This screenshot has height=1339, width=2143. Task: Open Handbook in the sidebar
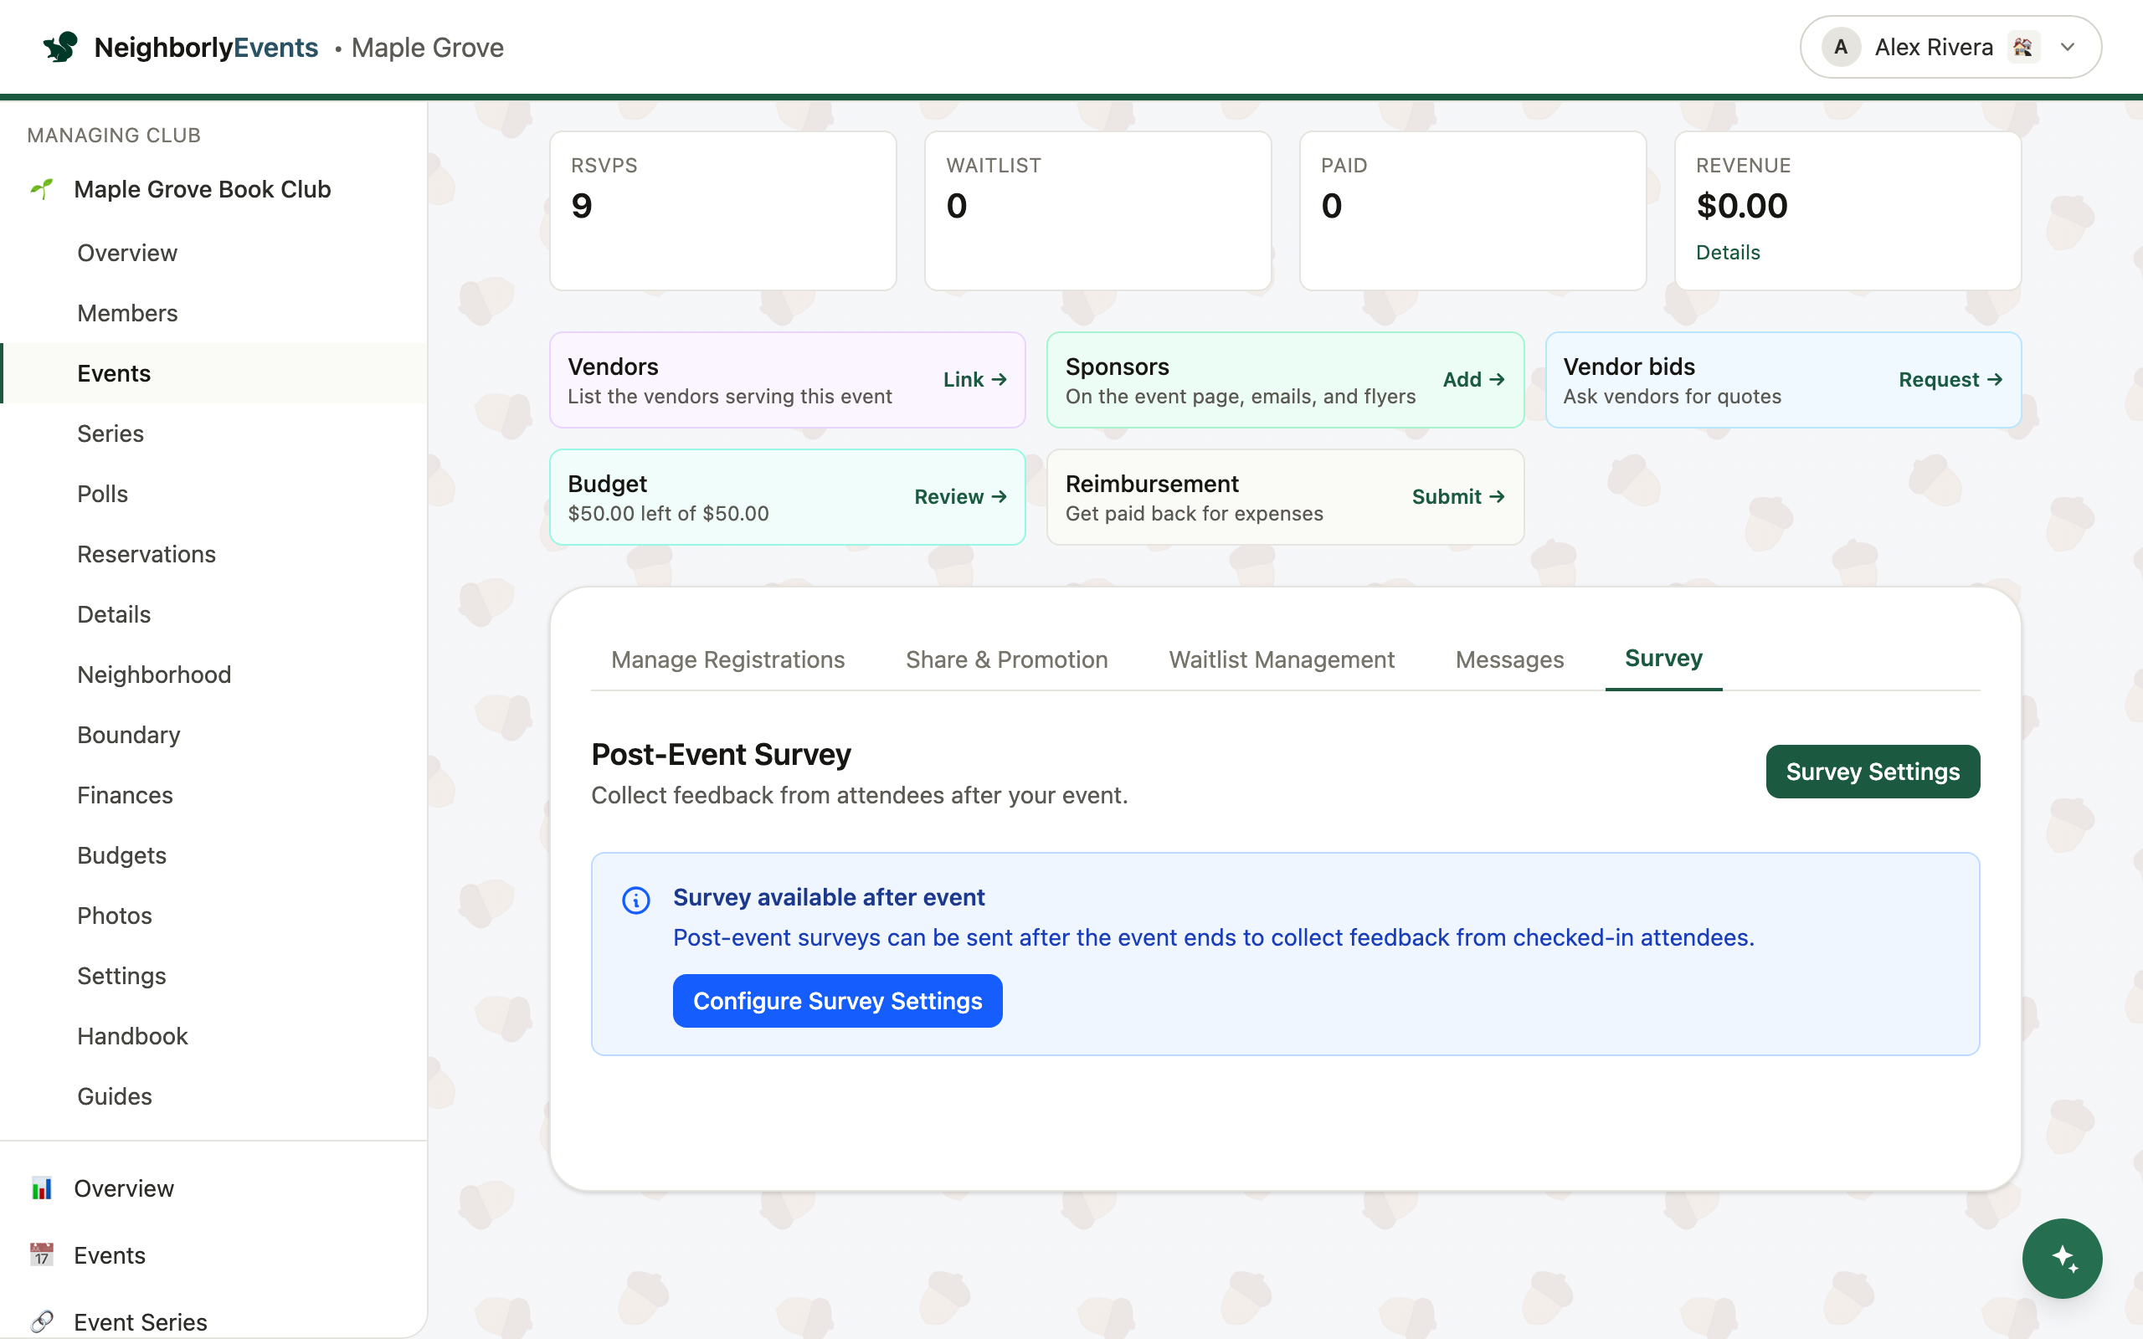pos(213,1036)
